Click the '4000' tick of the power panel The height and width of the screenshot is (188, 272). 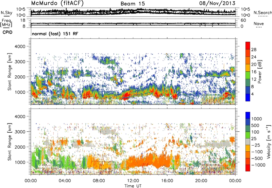click(20, 46)
